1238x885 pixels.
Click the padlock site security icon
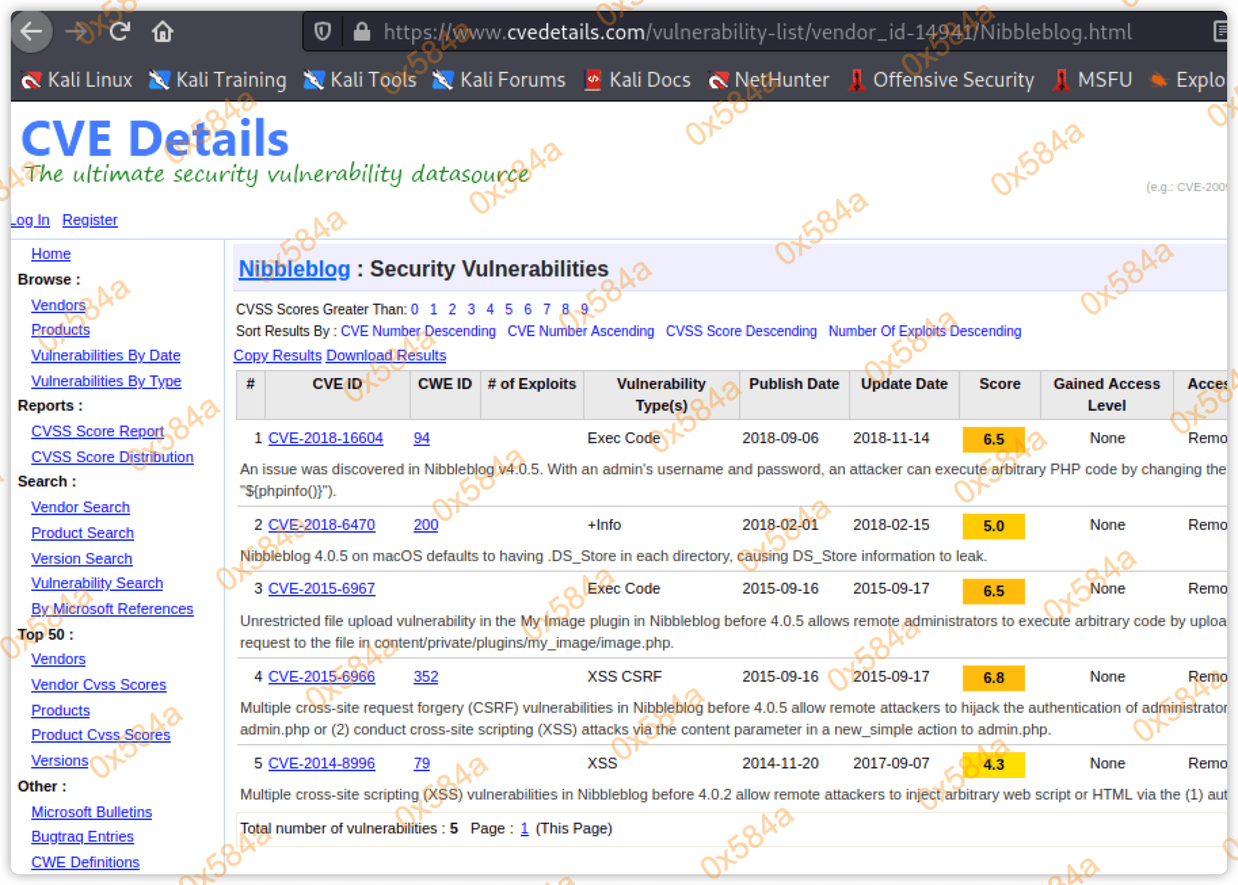tap(362, 32)
